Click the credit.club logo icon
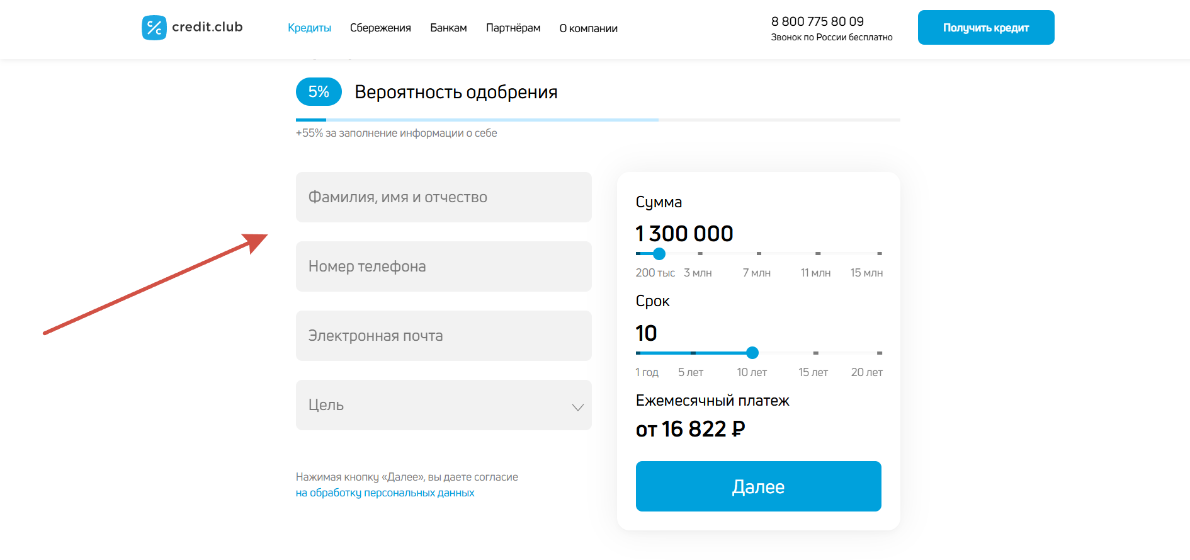Screen dimensions: 1190x560 (x=154, y=28)
